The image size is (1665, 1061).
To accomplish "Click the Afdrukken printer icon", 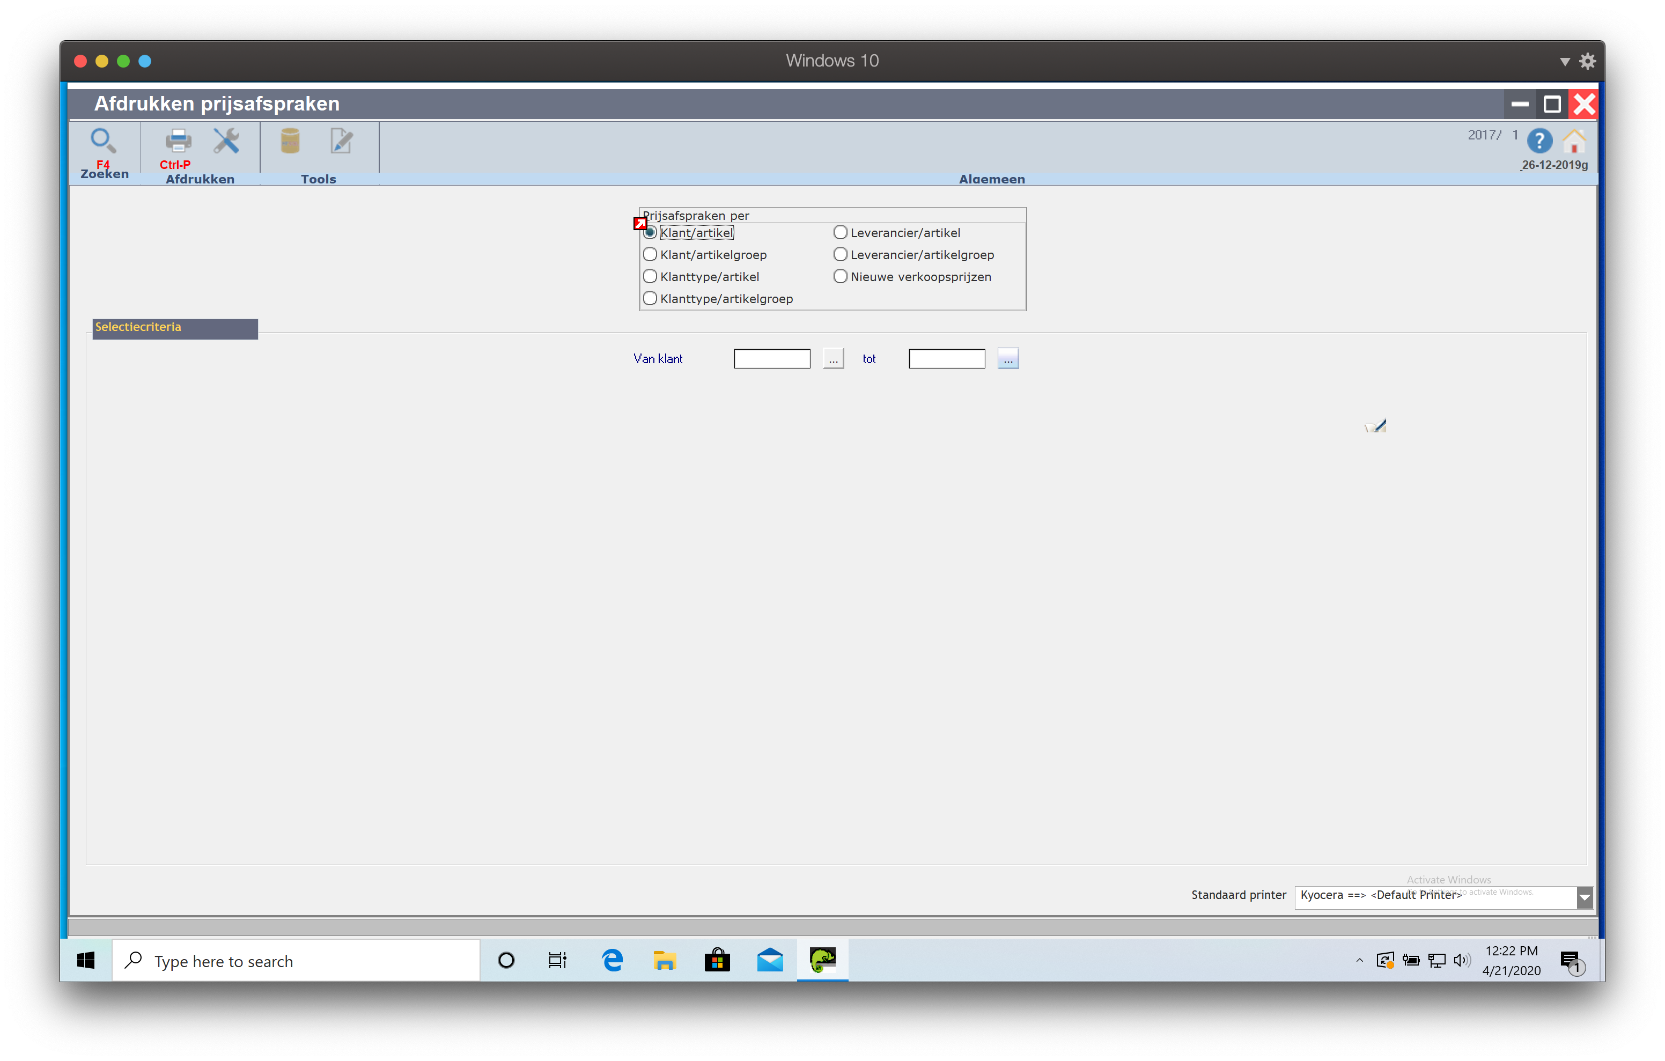I will coord(178,141).
